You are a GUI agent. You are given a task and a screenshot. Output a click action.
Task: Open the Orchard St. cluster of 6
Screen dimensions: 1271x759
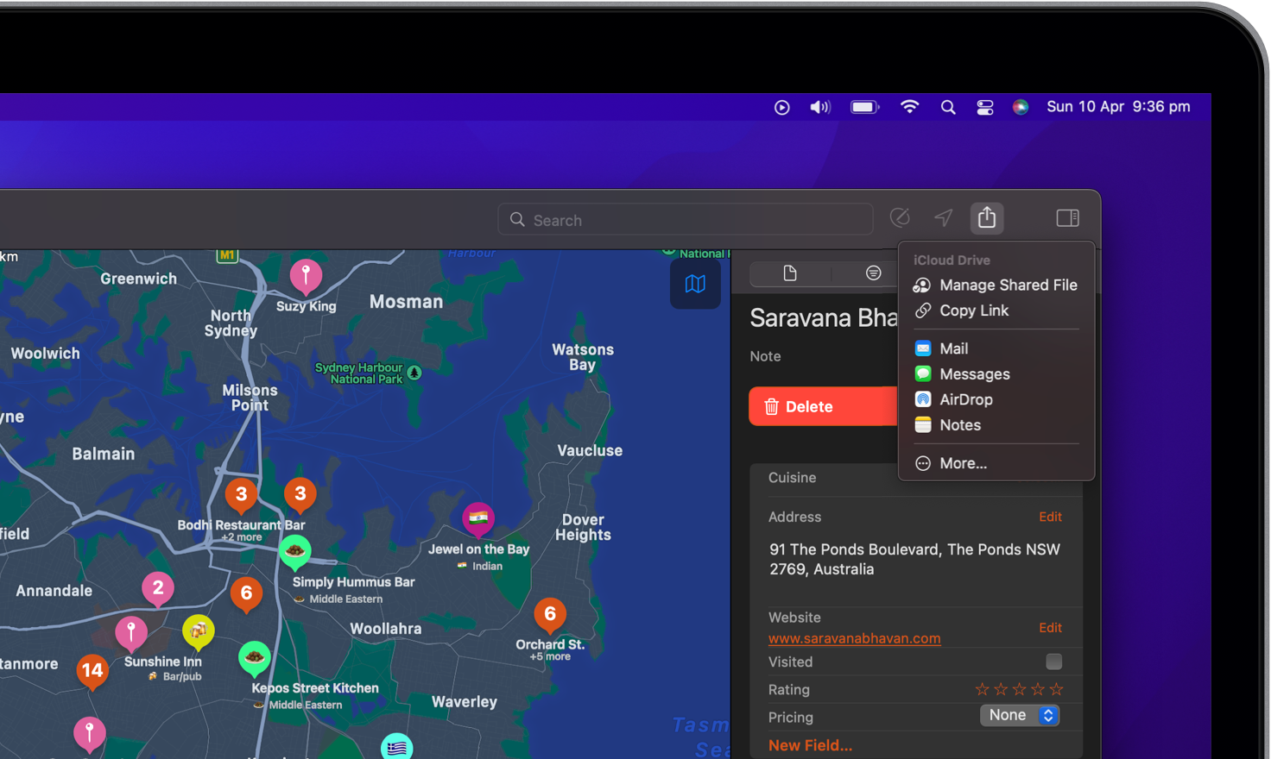(x=550, y=615)
